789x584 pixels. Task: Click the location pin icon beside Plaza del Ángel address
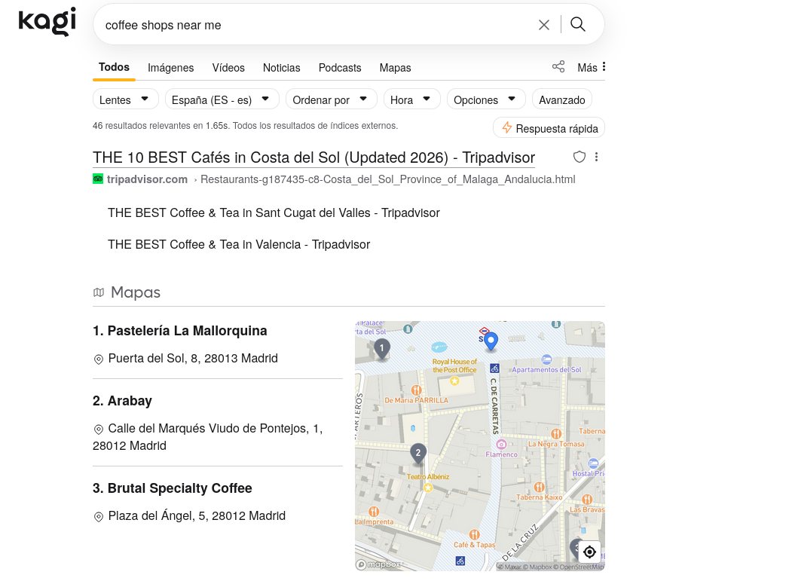[x=99, y=517]
